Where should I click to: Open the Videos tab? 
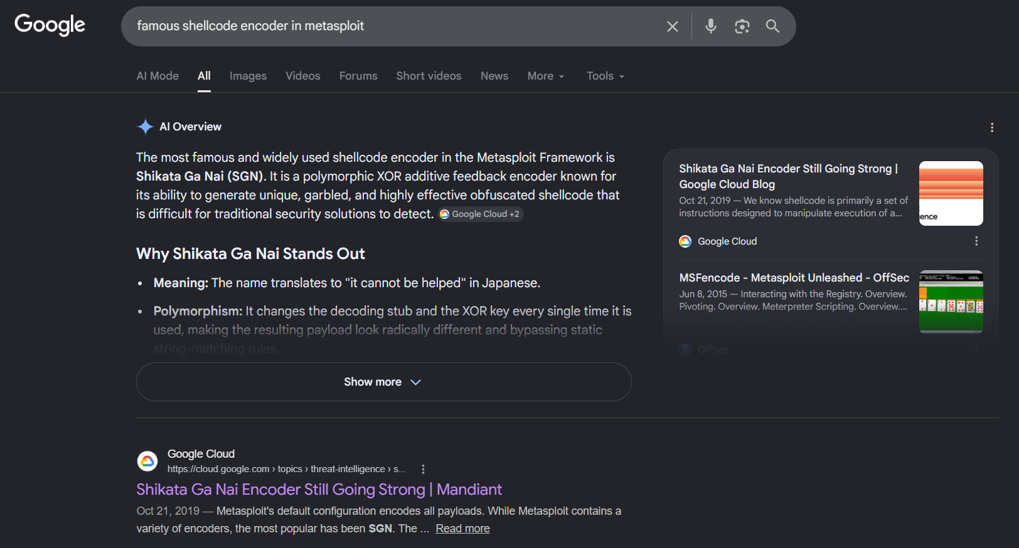303,76
